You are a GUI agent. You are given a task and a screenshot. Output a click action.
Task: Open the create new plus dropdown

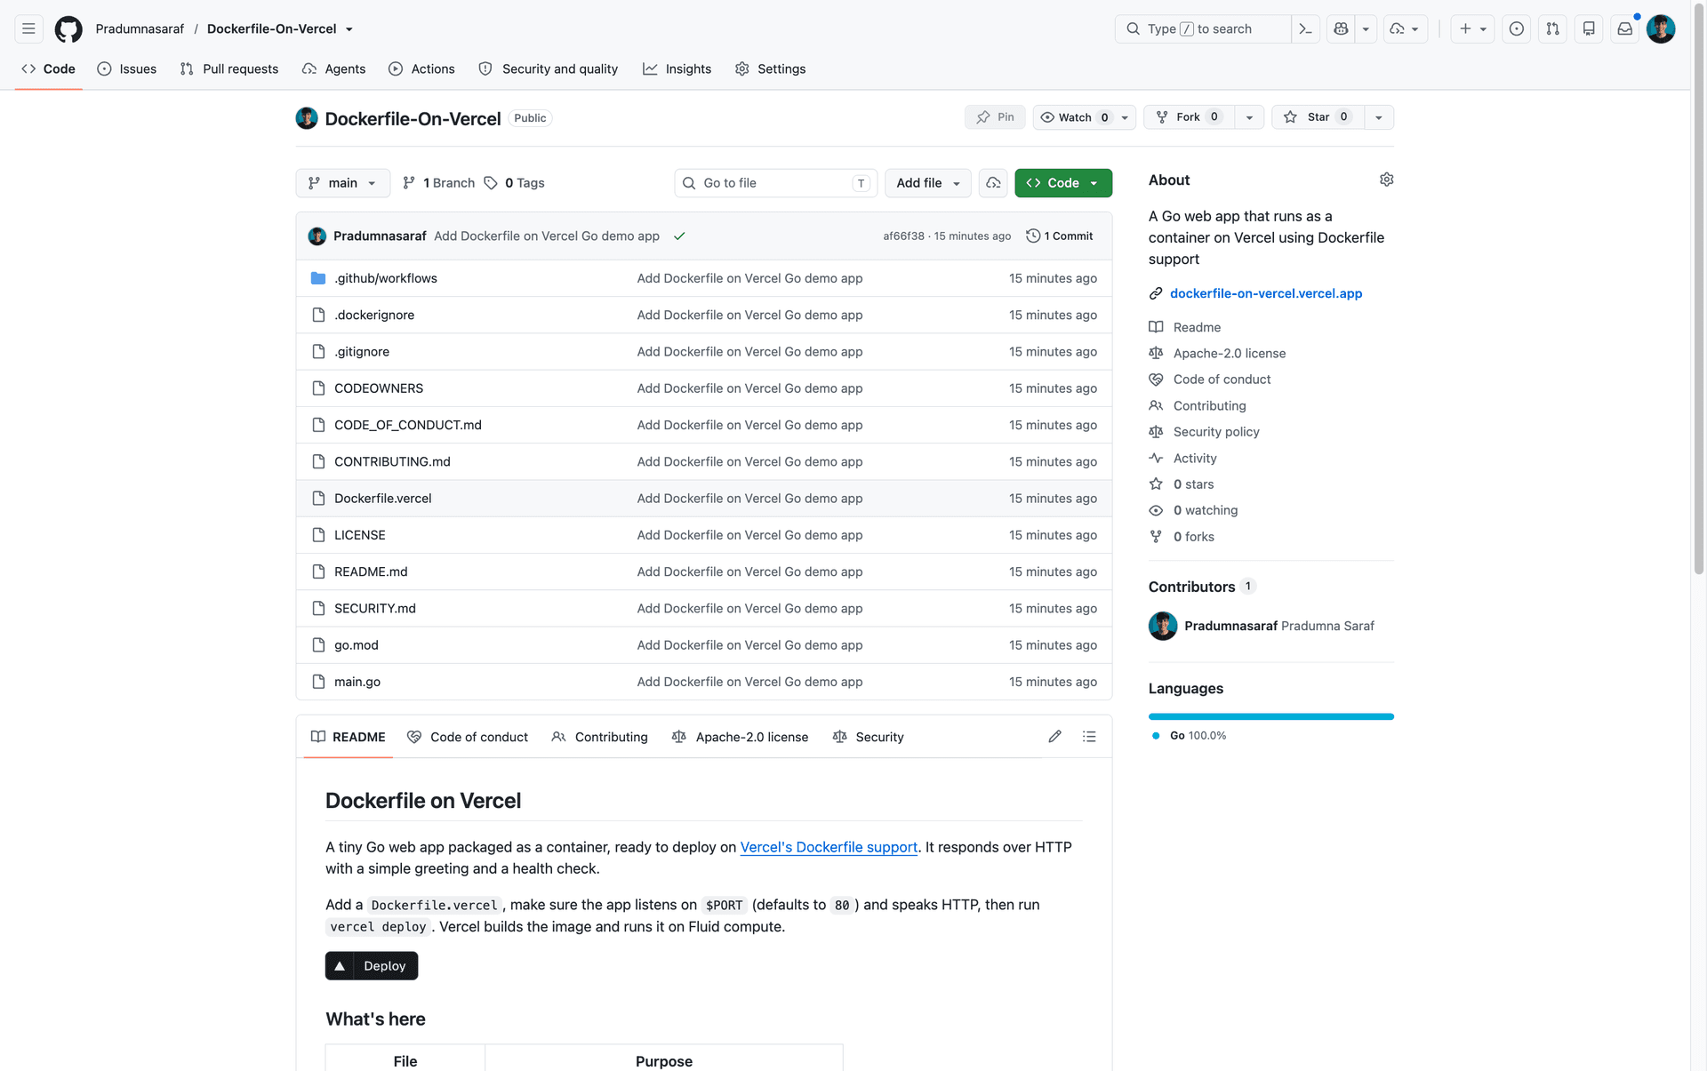pyautogui.click(x=1472, y=28)
